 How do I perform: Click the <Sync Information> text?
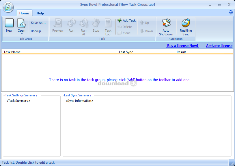click(79, 101)
